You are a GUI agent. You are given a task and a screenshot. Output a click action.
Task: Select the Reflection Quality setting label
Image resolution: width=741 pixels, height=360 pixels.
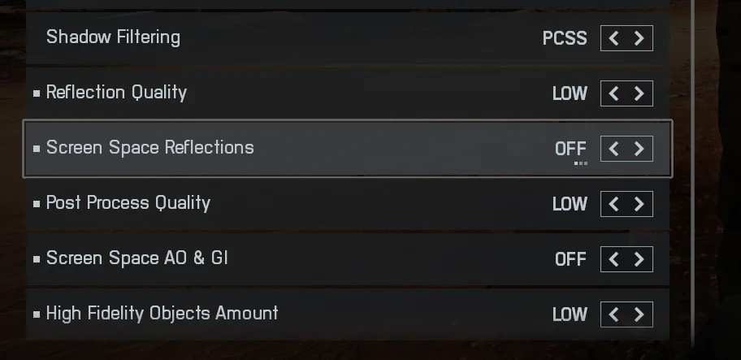pyautogui.click(x=116, y=93)
